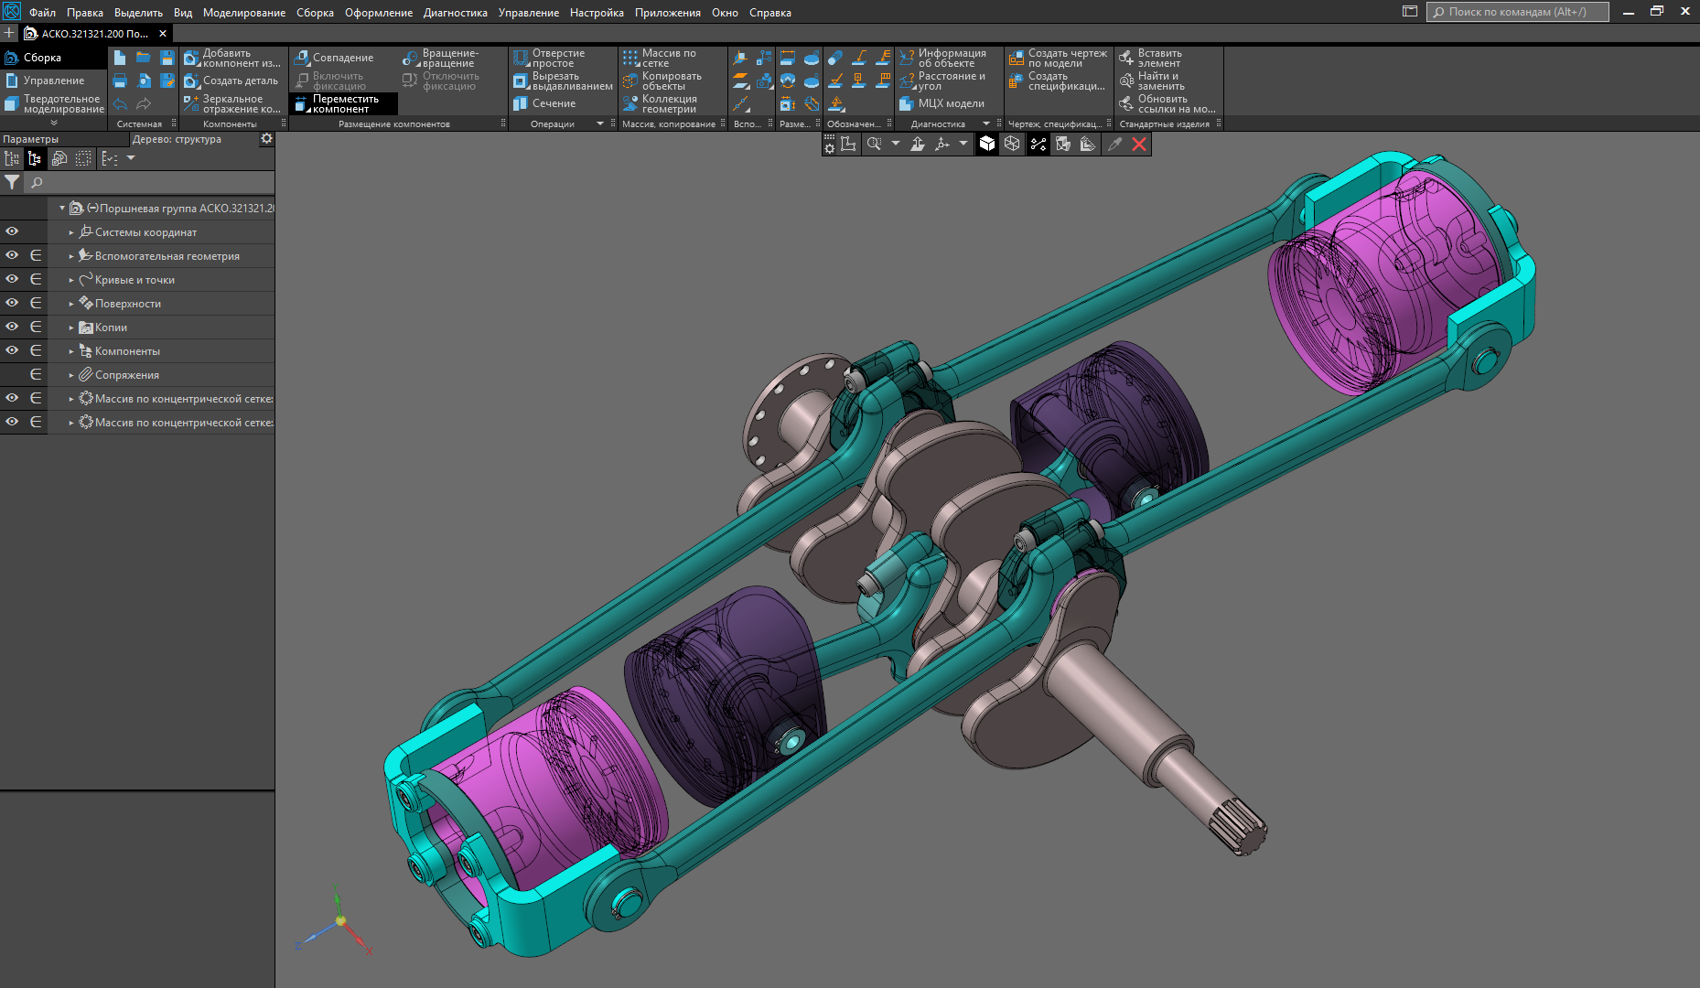Select Твердотельное моделирование toolbar set

pos(53,103)
